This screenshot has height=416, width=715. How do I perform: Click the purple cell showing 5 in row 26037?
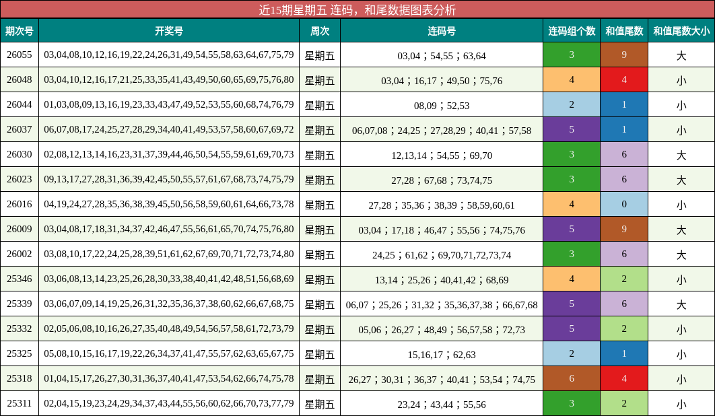point(572,130)
